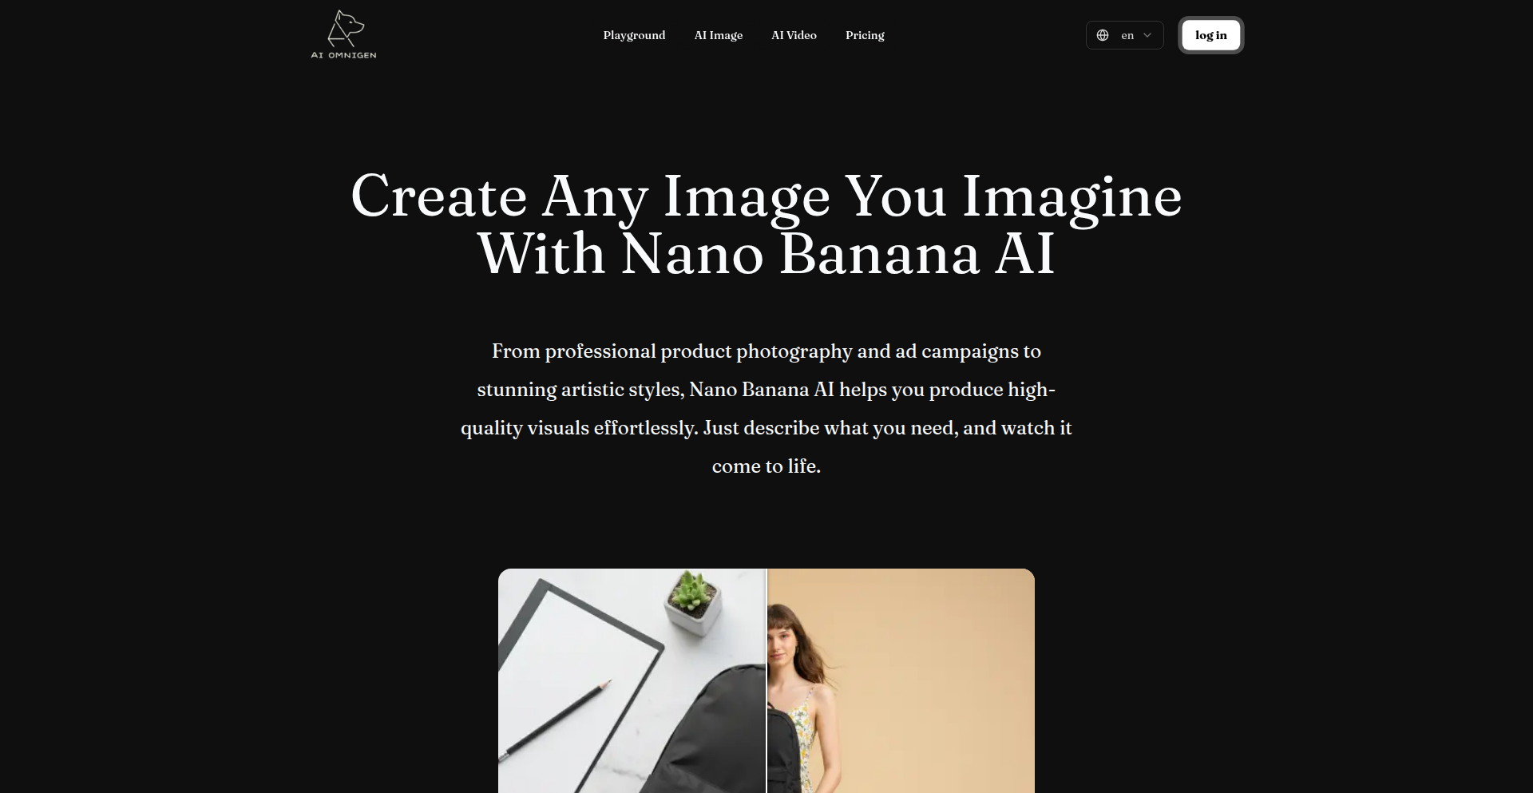
Task: Click the globe language icon
Action: pyautogui.click(x=1103, y=35)
